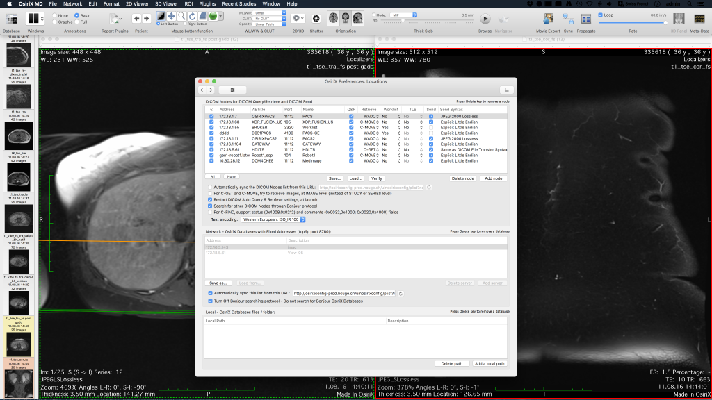The image size is (712, 400).
Task: Toggle Search for other DICOM Nodes through Bonjour
Action: tap(210, 206)
